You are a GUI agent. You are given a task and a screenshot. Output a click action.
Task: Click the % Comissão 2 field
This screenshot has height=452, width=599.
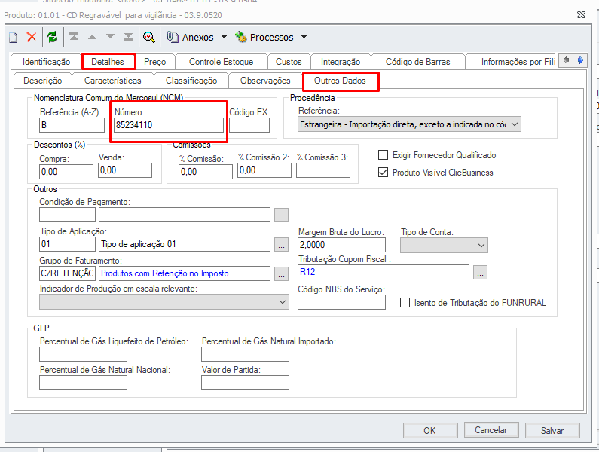(x=264, y=170)
